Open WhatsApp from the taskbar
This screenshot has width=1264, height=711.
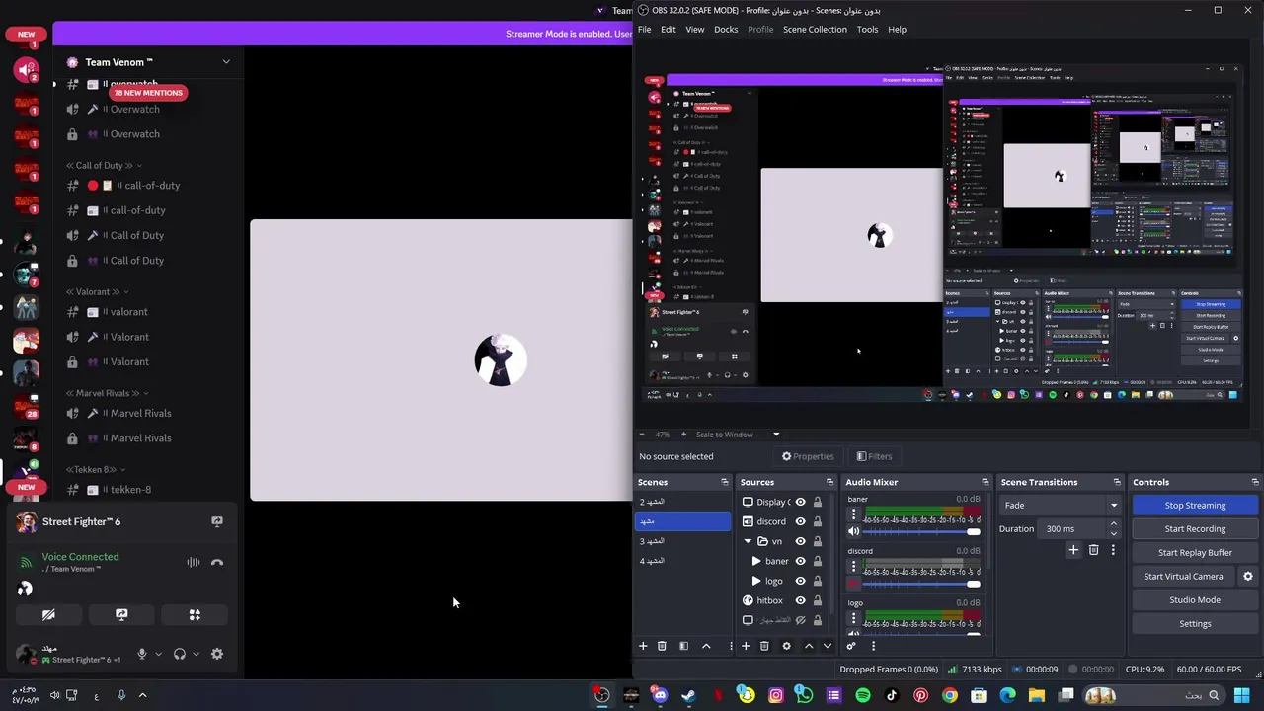805,695
